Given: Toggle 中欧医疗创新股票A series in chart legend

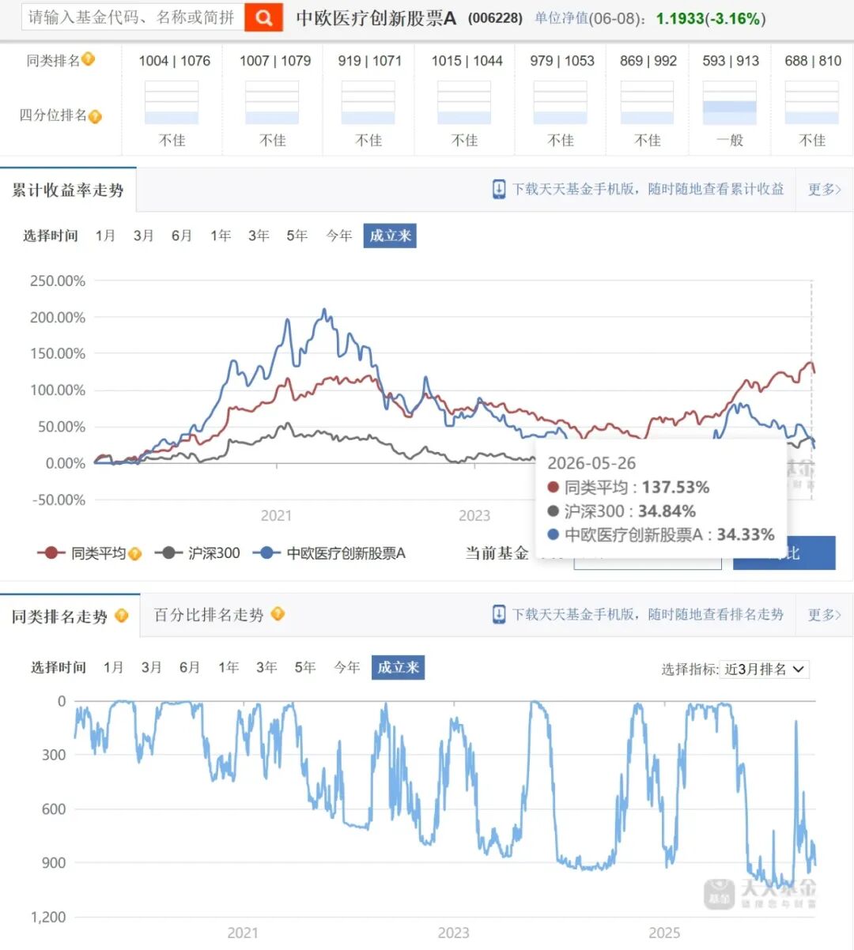Looking at the screenshot, I should click(x=329, y=553).
